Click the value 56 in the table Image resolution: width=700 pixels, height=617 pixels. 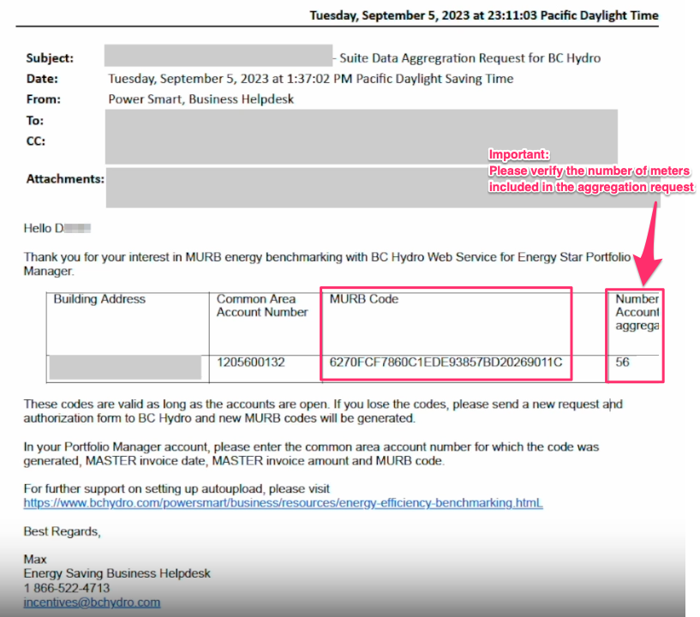(623, 362)
